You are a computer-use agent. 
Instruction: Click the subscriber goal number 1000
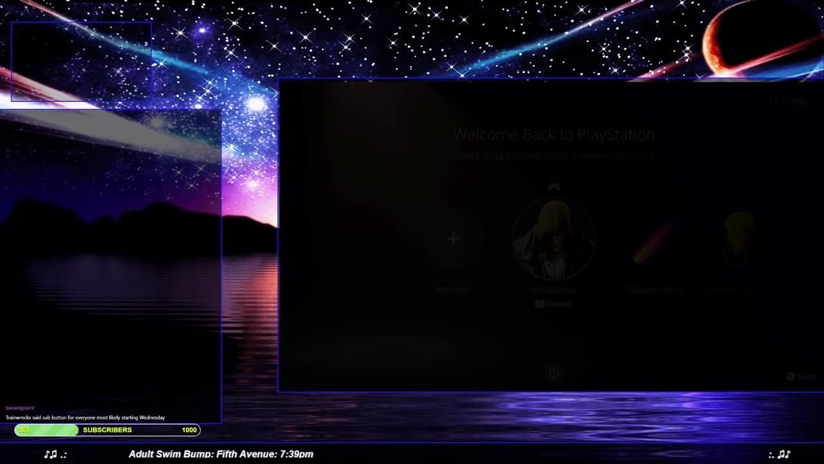point(189,430)
